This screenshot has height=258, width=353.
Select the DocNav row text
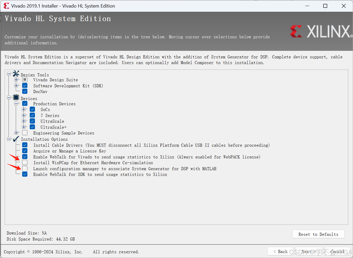pos(40,91)
